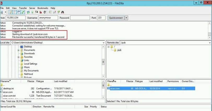
Task: Click the local folder tree vertical scrollbar
Action: click(x=103, y=62)
